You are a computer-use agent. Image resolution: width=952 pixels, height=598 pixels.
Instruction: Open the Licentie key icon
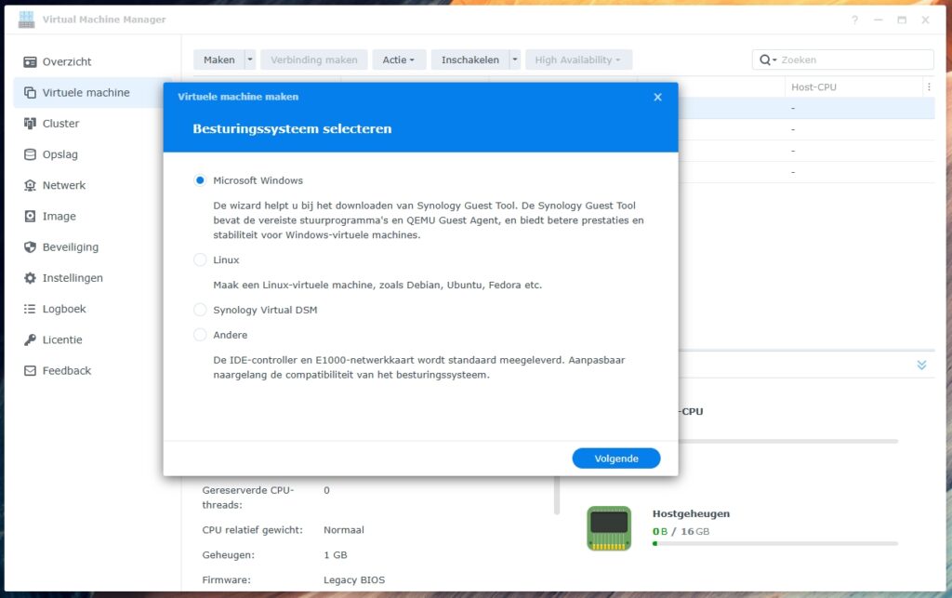click(30, 339)
